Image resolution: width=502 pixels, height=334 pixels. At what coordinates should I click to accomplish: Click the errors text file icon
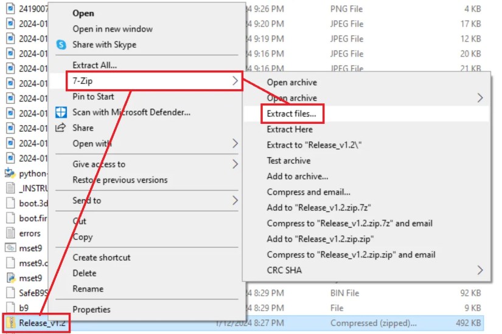click(x=10, y=233)
